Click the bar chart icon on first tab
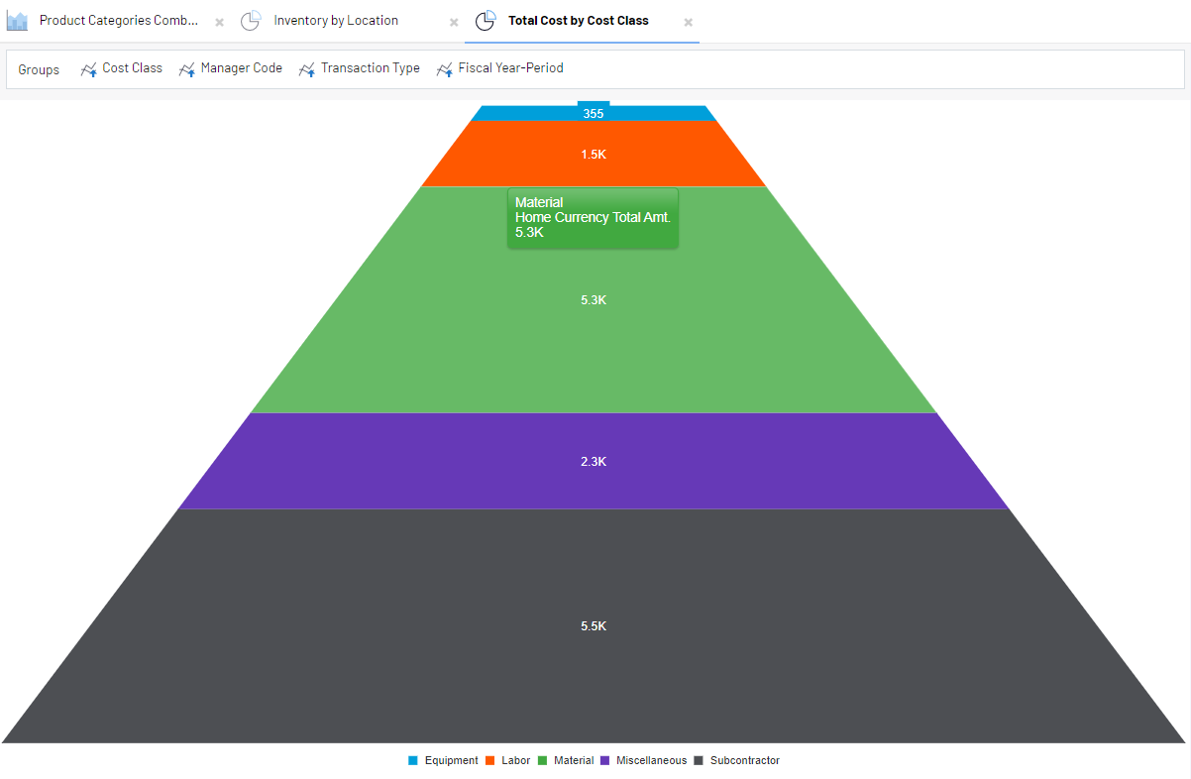This screenshot has height=779, width=1191. click(x=17, y=21)
